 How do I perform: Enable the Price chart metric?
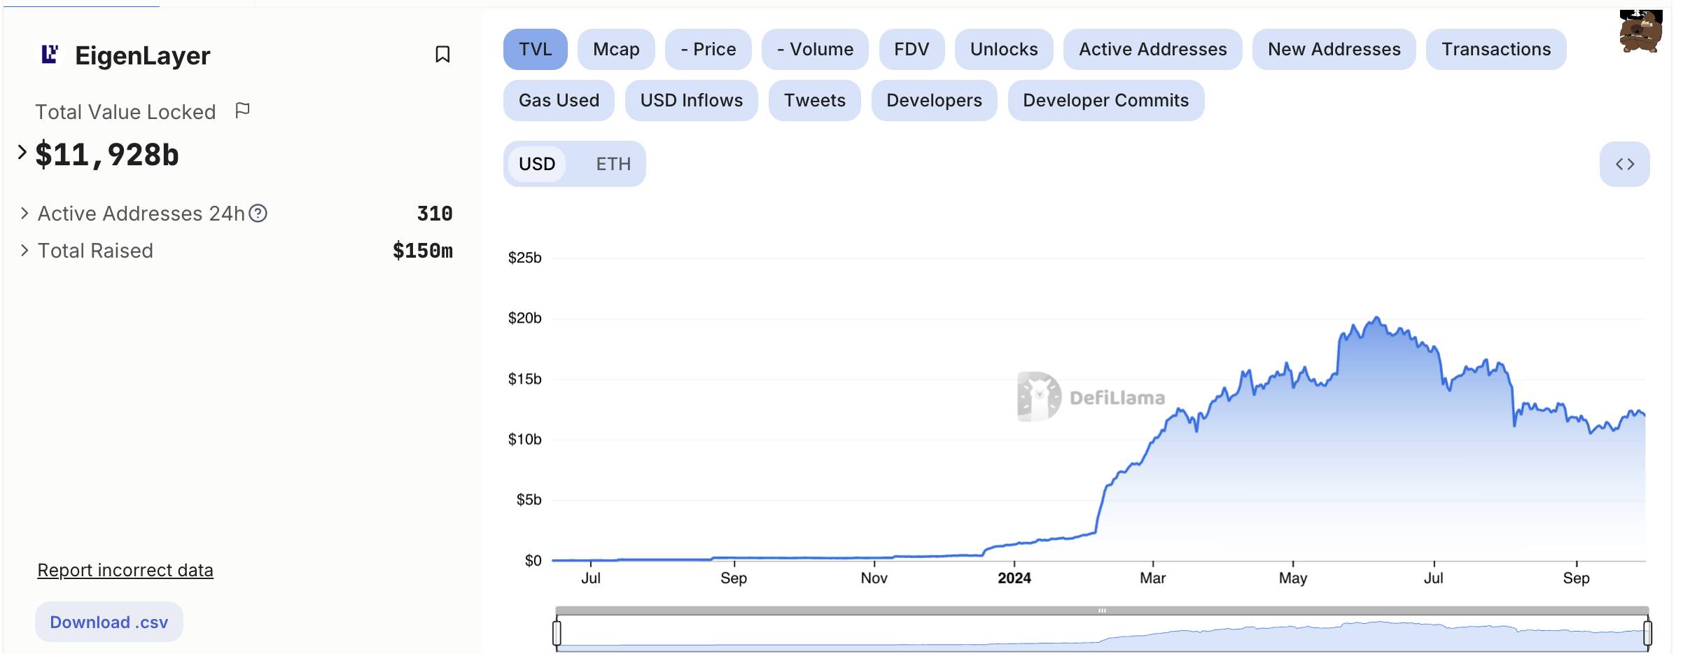[708, 49]
